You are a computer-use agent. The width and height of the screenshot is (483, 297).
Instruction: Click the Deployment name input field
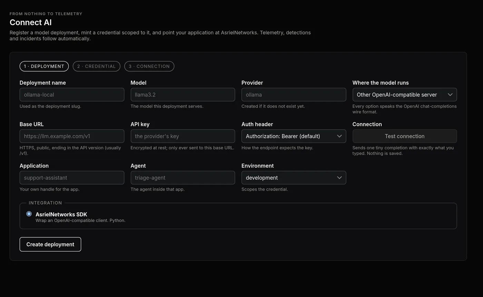click(x=72, y=95)
